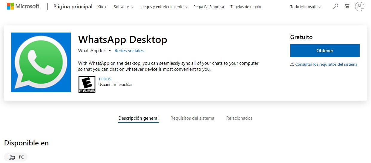Screen dimensions: 371x163
Task: Click the Microsoft logo
Action: (23, 6)
